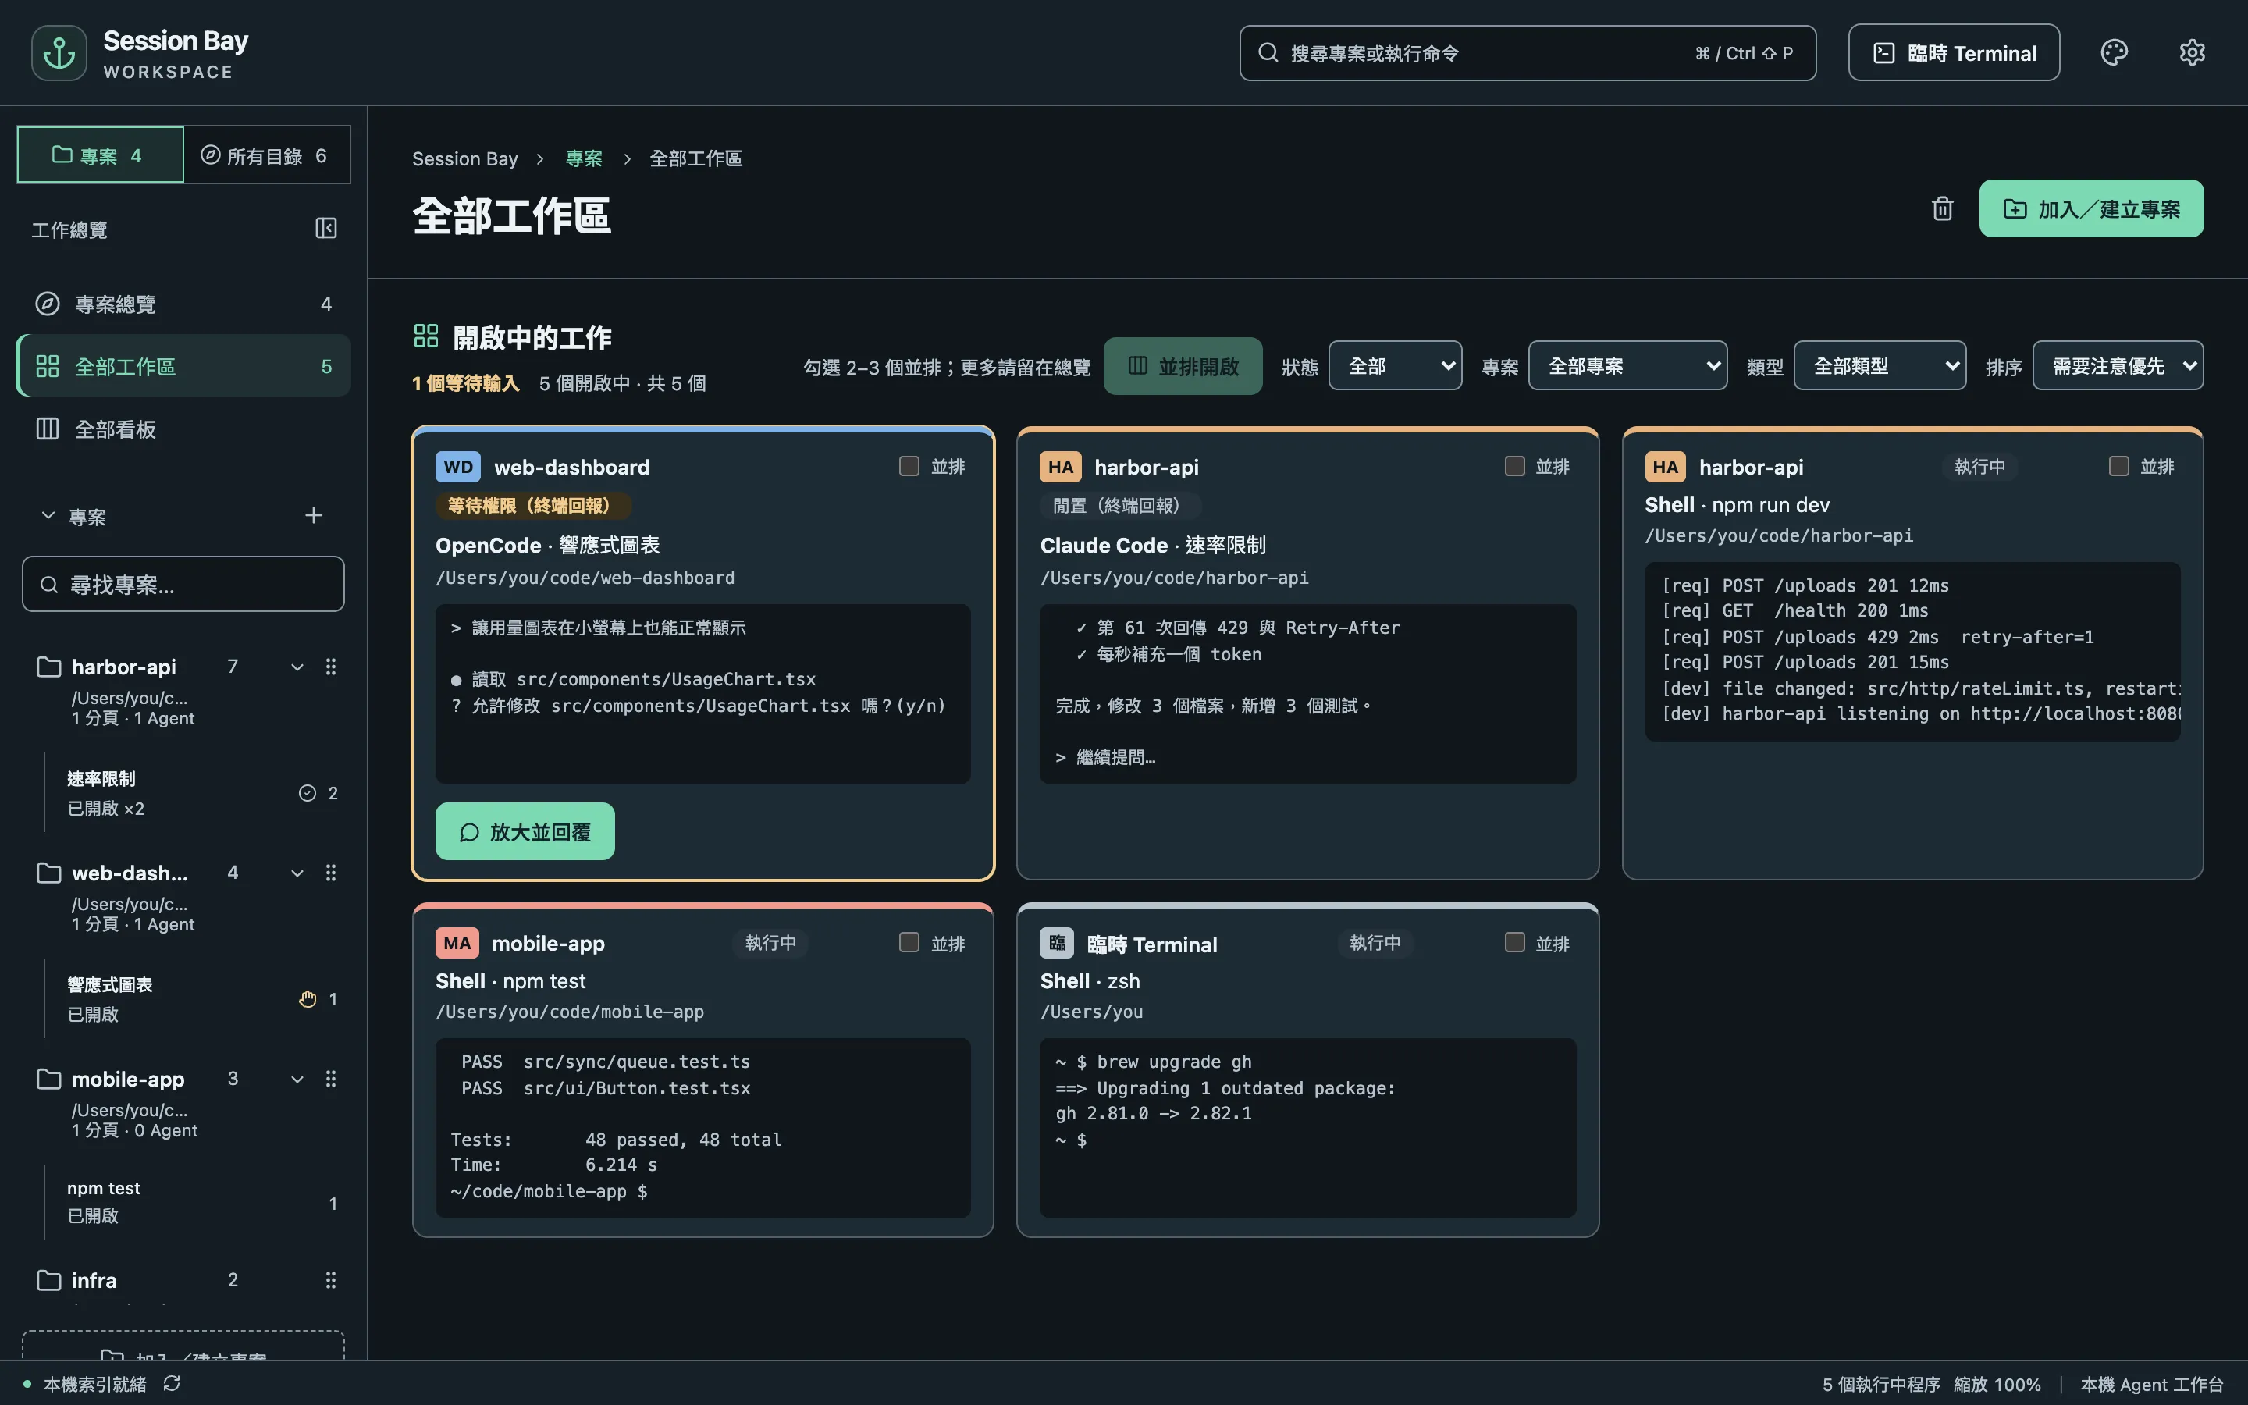Click the Session Bay anchor logo

tap(59, 53)
